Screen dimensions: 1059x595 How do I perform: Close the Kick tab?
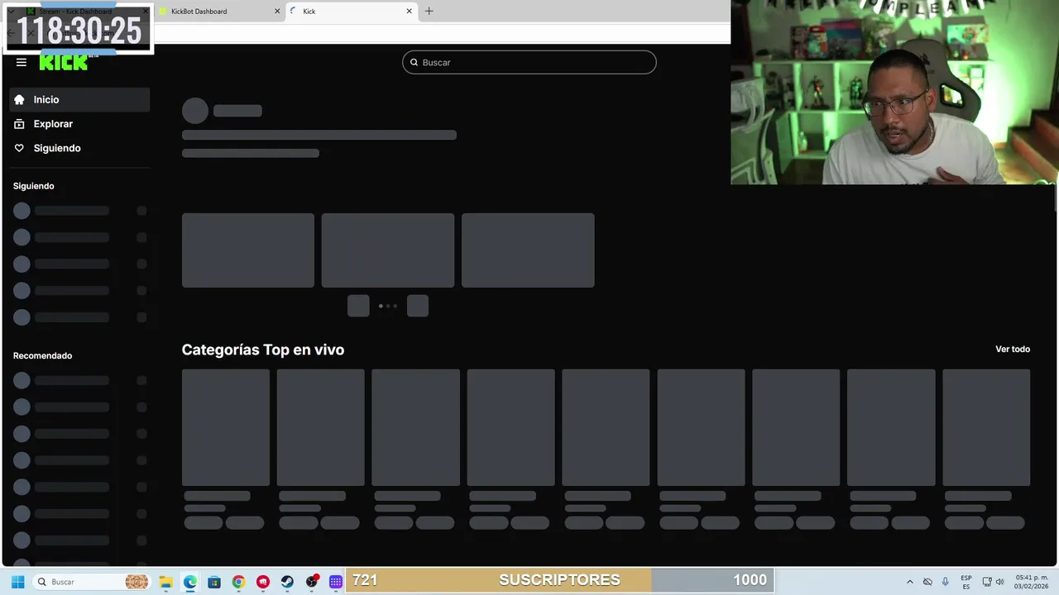[x=409, y=12]
